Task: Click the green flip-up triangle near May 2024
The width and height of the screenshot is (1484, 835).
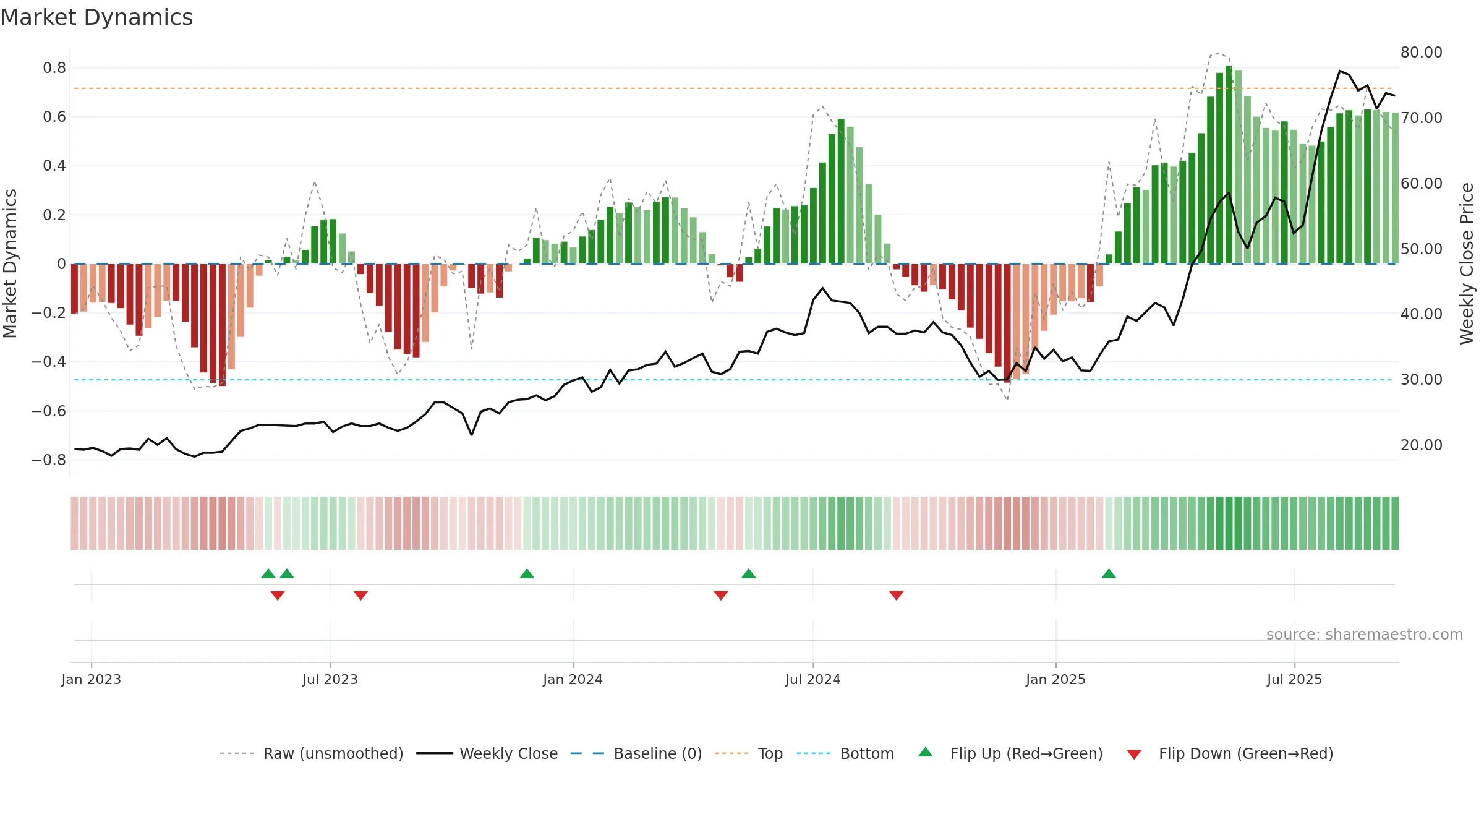Action: tap(749, 573)
